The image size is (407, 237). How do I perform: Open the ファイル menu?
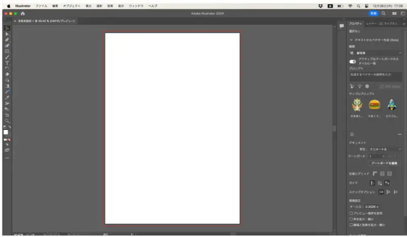(41, 6)
